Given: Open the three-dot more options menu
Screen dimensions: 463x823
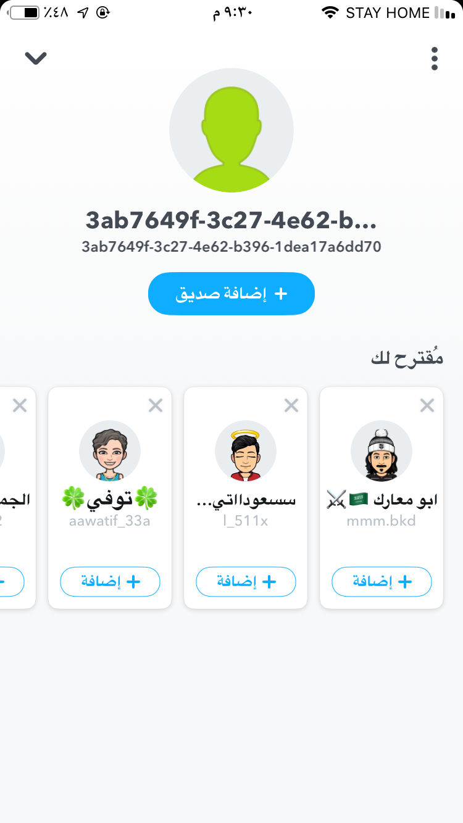Looking at the screenshot, I should 435,59.
